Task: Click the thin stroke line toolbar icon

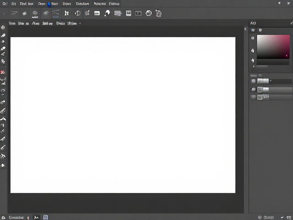Action: [x=14, y=13]
